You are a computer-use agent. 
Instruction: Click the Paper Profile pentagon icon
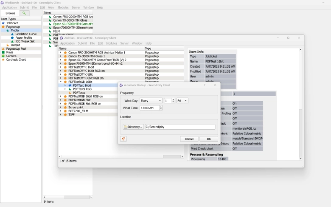[12, 38]
